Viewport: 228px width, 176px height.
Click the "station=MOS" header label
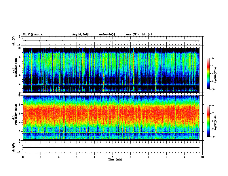click(x=107, y=35)
